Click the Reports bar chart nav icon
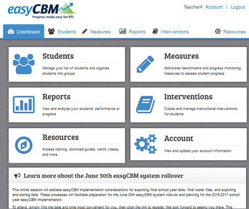Image resolution: width=249 pixels, height=209 pixels. click(x=123, y=31)
